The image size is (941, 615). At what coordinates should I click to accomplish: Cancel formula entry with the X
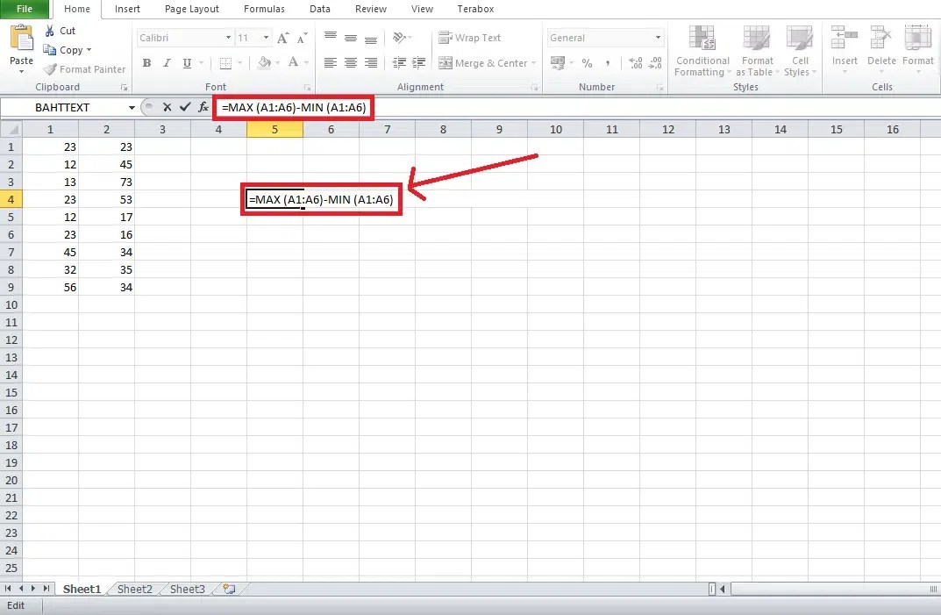coord(167,107)
